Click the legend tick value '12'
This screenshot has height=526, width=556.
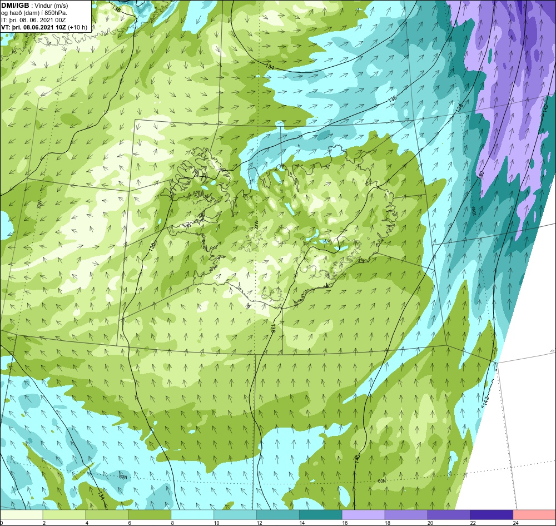260,523
